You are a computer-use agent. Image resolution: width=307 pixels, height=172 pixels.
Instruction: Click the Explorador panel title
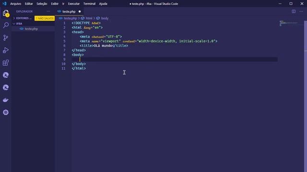coord(24,11)
